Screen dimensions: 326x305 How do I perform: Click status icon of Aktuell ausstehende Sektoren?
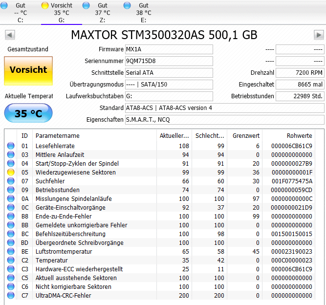(x=11, y=278)
